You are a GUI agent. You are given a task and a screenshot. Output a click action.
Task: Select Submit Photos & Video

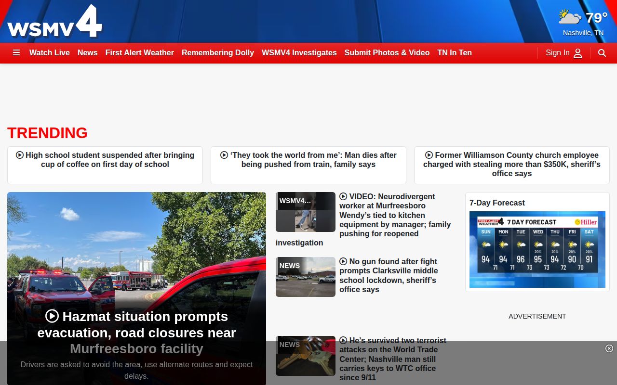(387, 53)
